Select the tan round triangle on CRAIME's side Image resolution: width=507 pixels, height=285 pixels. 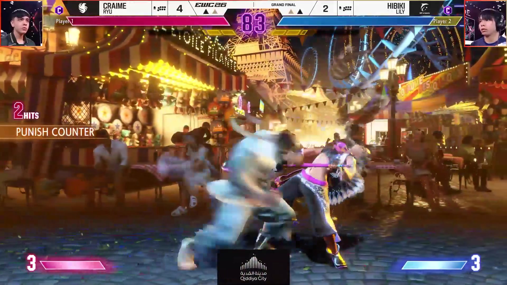point(215,12)
